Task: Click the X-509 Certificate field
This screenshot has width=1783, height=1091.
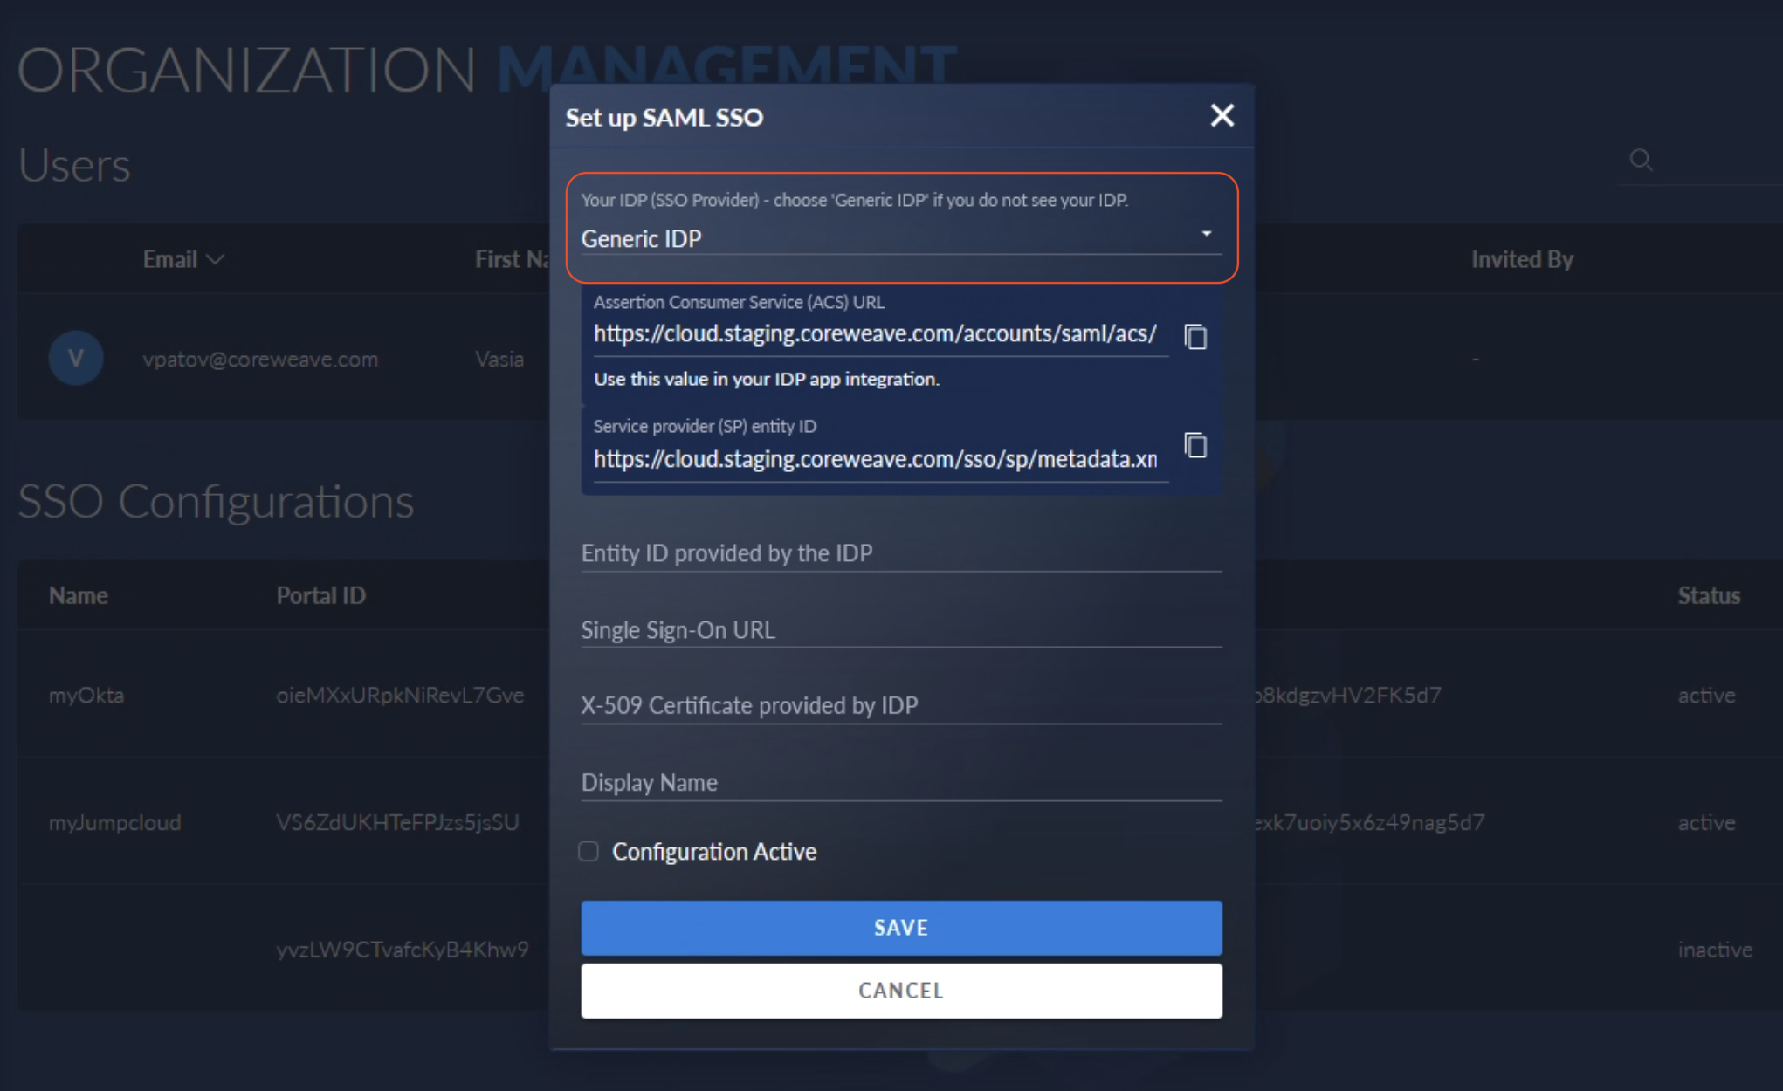Action: tap(901, 705)
